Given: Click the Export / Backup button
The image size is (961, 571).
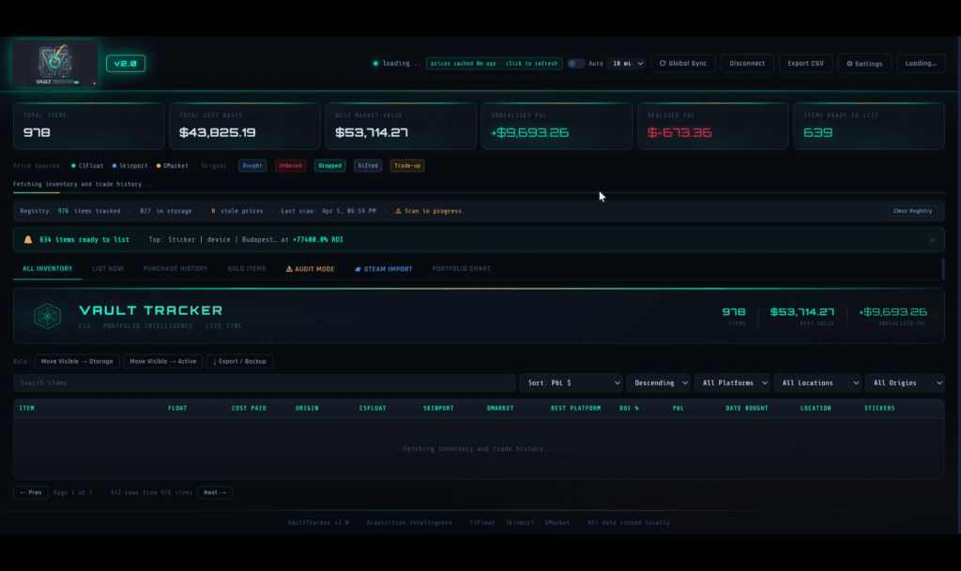Looking at the screenshot, I should [x=239, y=362].
